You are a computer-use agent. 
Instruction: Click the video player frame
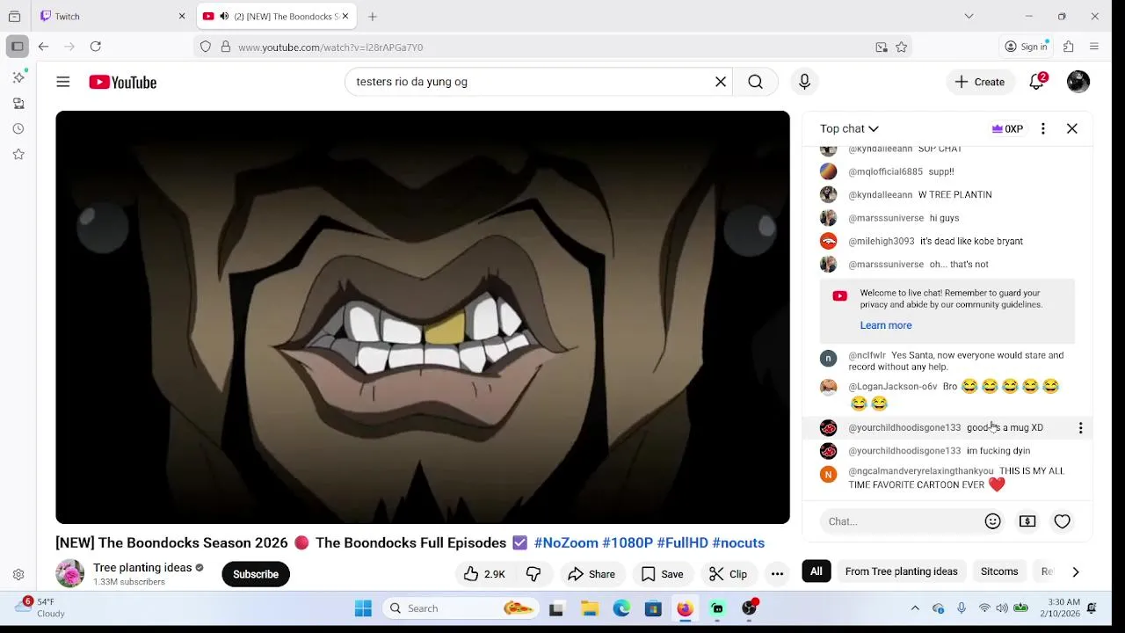coord(423,317)
